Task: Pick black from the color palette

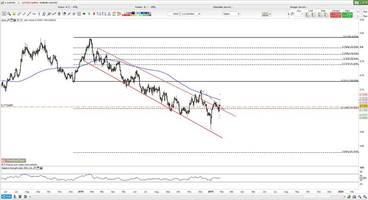Action: coord(133,12)
